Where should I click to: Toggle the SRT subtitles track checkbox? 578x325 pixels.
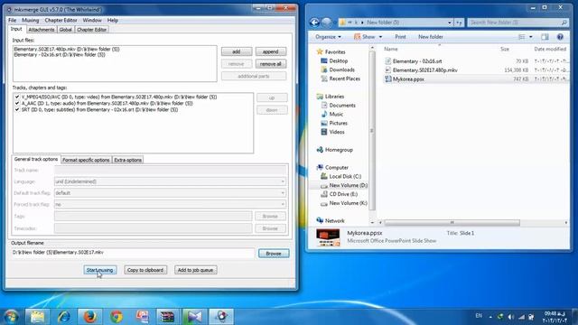point(17,109)
